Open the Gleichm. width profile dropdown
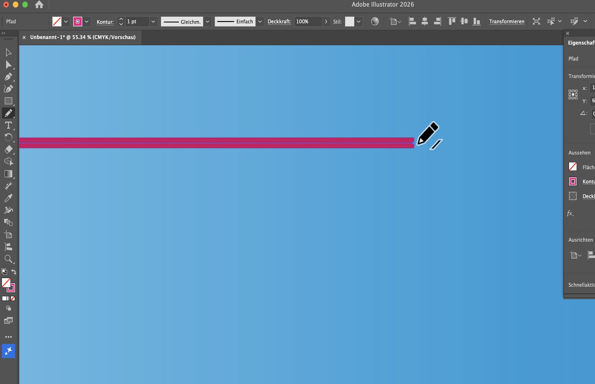595x384 pixels. coord(207,21)
